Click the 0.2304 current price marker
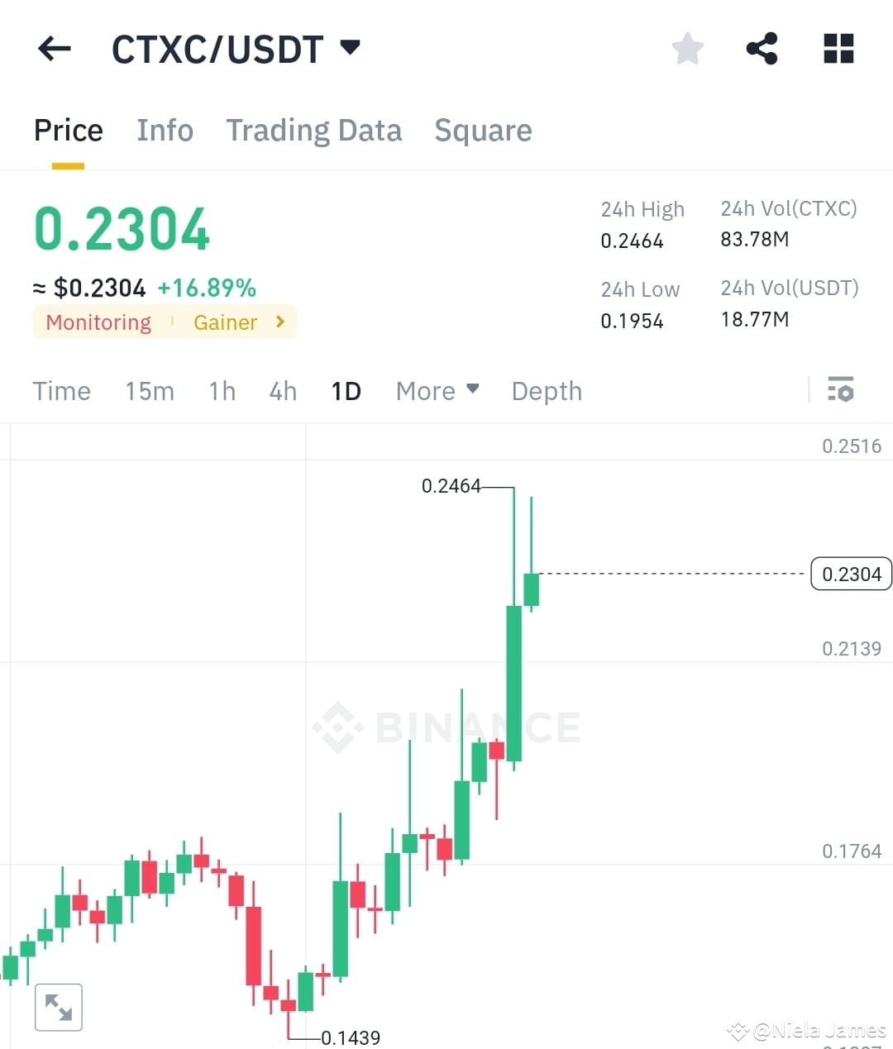This screenshot has width=893, height=1049. 851,573
